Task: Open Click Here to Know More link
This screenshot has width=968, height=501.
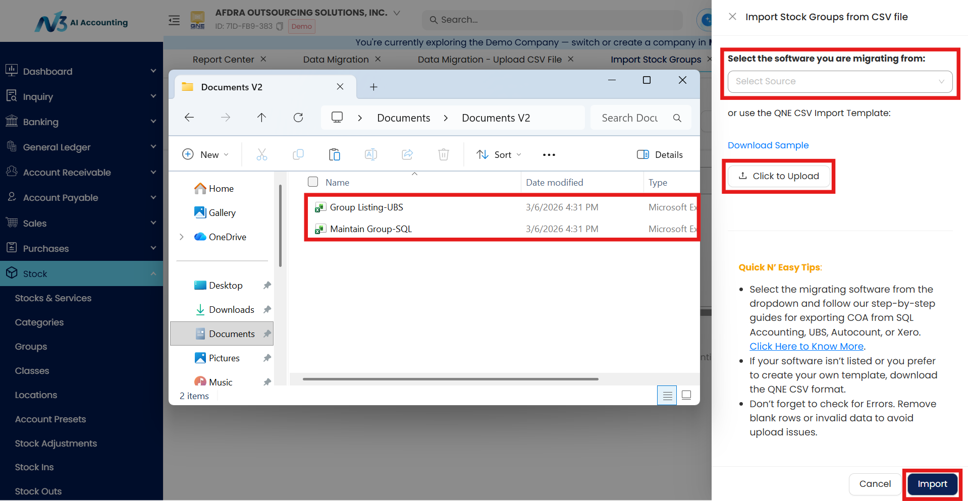Action: point(806,347)
